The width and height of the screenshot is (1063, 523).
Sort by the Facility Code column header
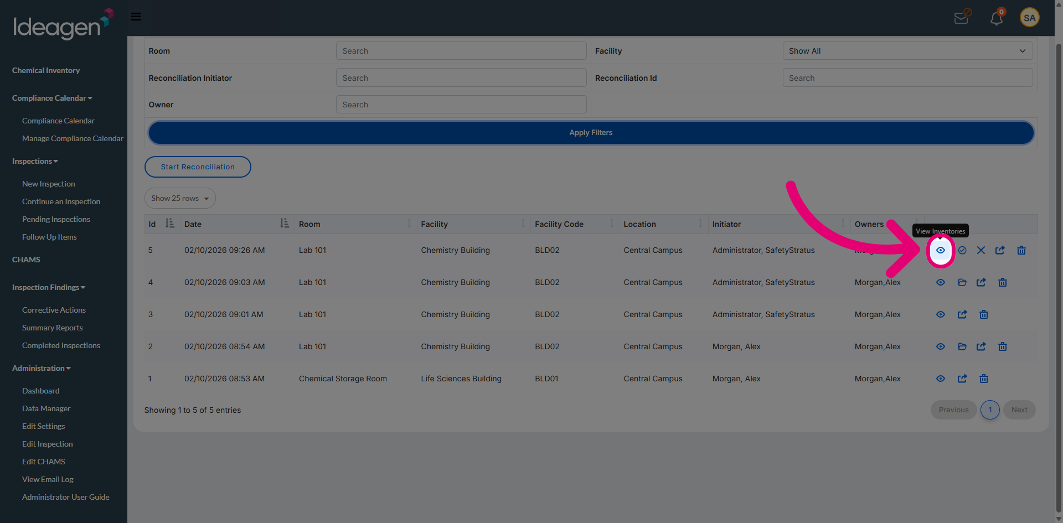[575, 224]
